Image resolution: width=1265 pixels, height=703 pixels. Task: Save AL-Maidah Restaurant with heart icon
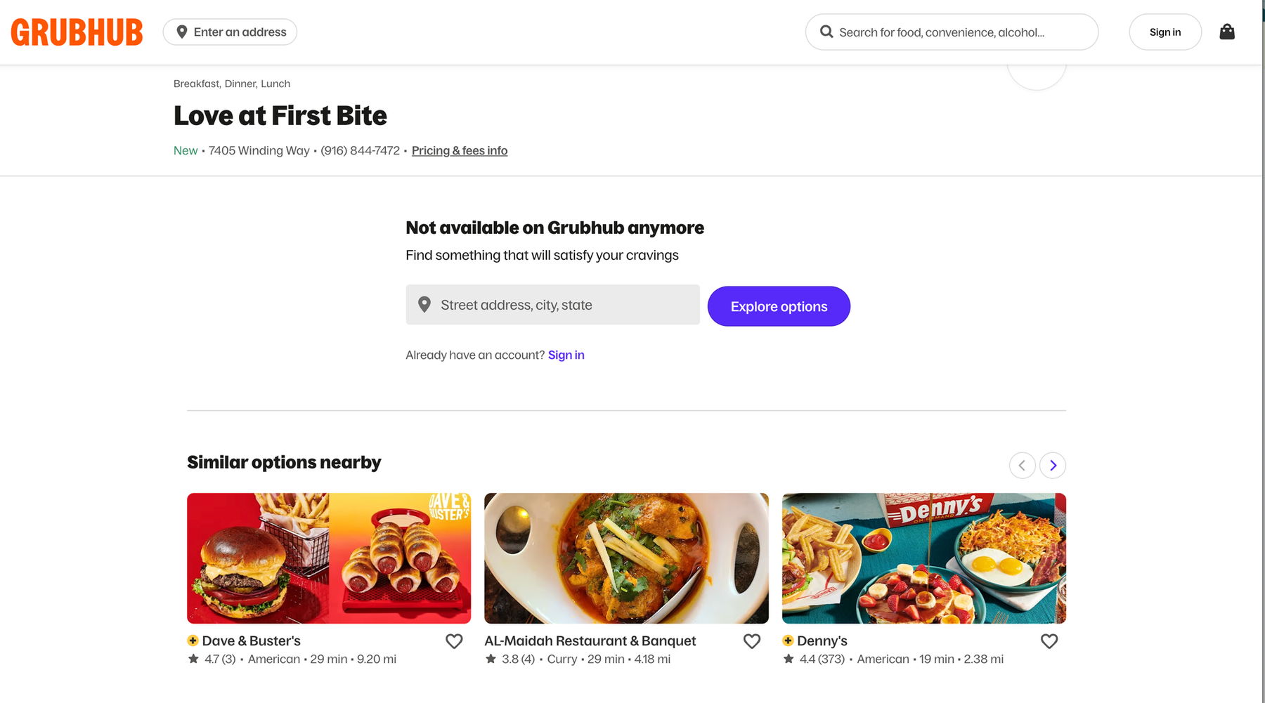(752, 641)
